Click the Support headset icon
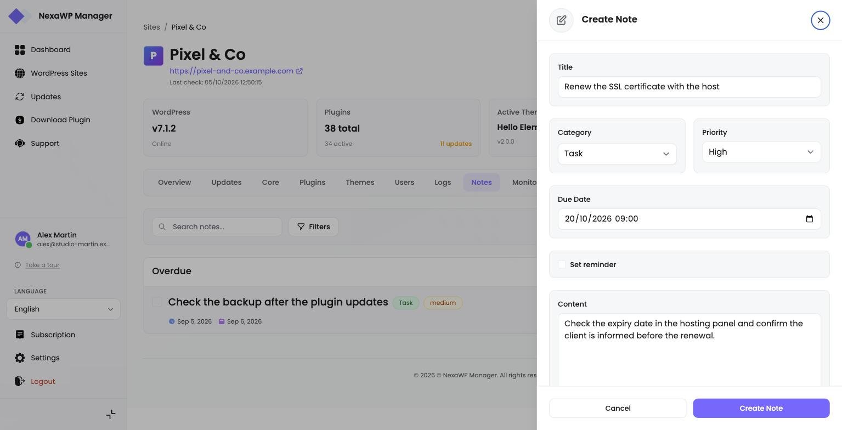842x430 pixels. point(20,143)
